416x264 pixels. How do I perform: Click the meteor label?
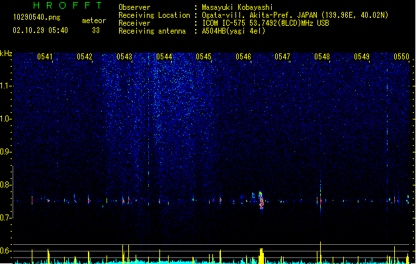coord(94,20)
